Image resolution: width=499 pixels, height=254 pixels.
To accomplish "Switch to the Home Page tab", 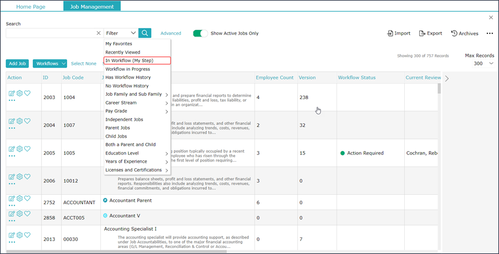I will point(31,7).
